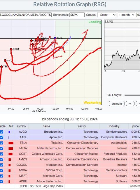Screen dimensions: 140x190
Task: Click ADBE tail color swatch
Action: point(9,182)
